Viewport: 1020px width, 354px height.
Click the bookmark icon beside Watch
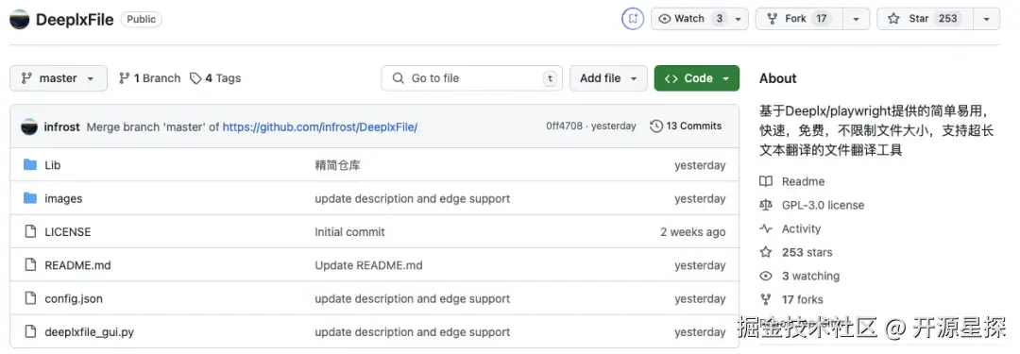click(632, 19)
